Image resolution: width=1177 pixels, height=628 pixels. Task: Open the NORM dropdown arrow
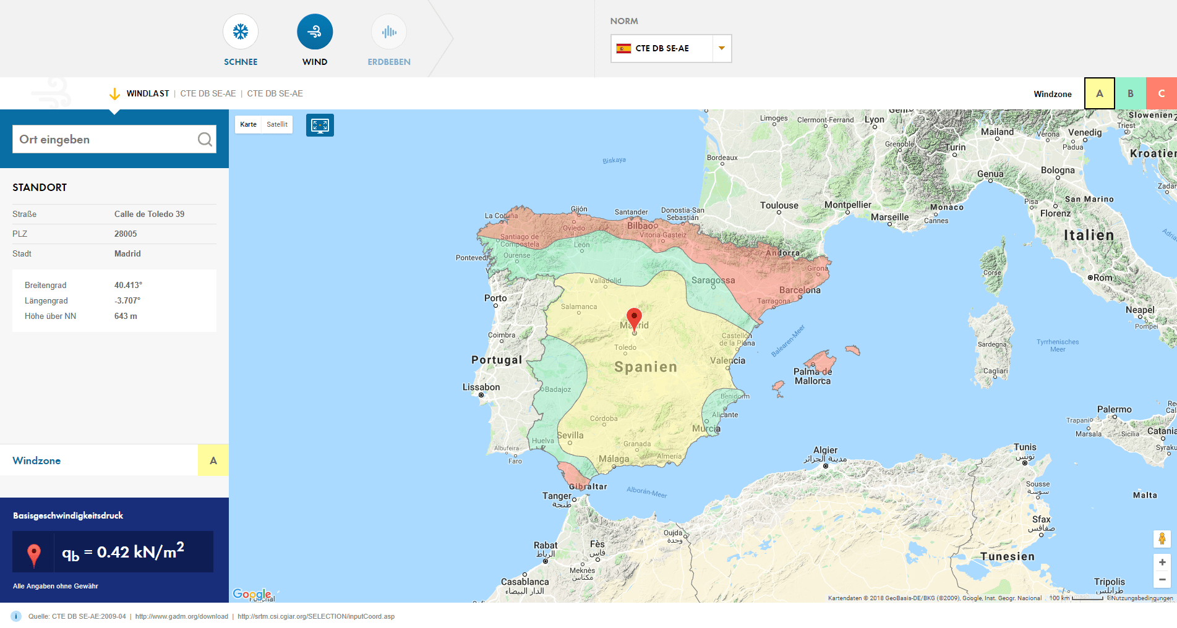(x=721, y=48)
